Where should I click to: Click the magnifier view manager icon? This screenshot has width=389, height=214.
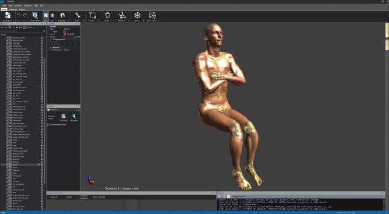[35, 16]
